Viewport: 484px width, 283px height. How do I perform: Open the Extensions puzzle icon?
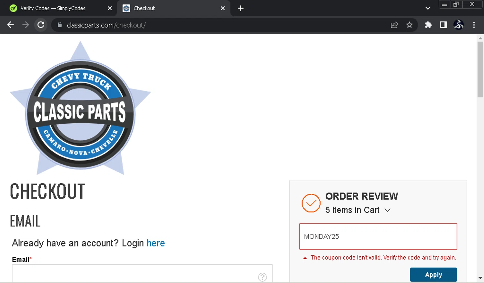click(x=428, y=25)
